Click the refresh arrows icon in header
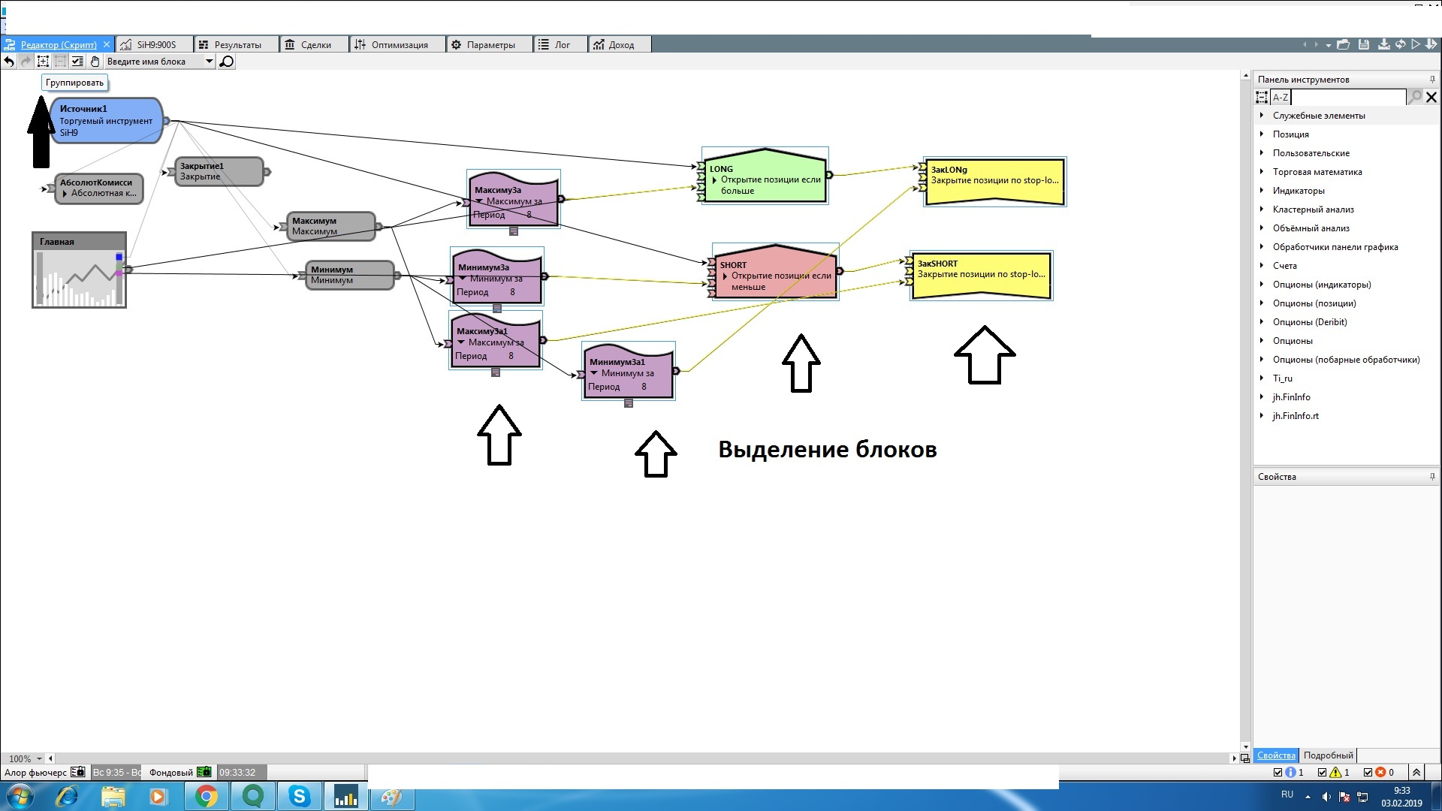1442x811 pixels. tap(1400, 44)
